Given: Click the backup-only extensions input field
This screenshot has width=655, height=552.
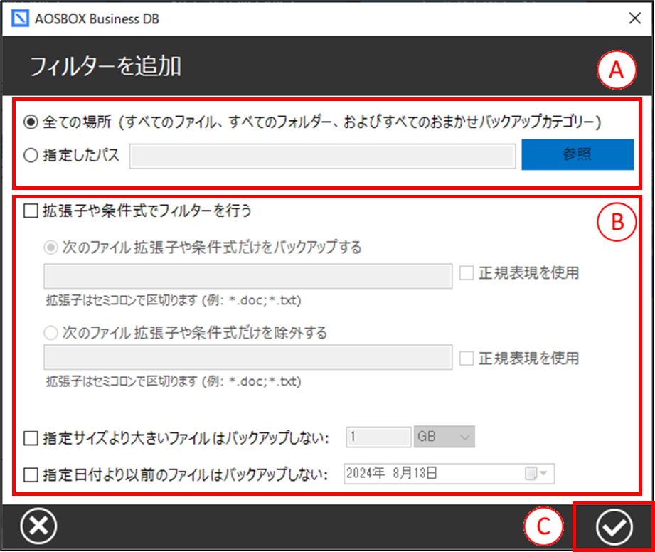Looking at the screenshot, I should click(x=248, y=276).
